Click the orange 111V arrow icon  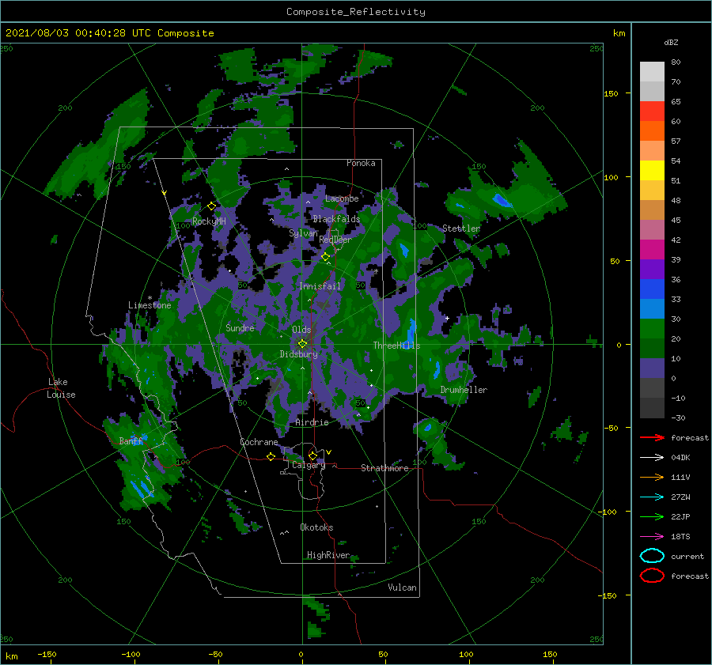click(652, 477)
